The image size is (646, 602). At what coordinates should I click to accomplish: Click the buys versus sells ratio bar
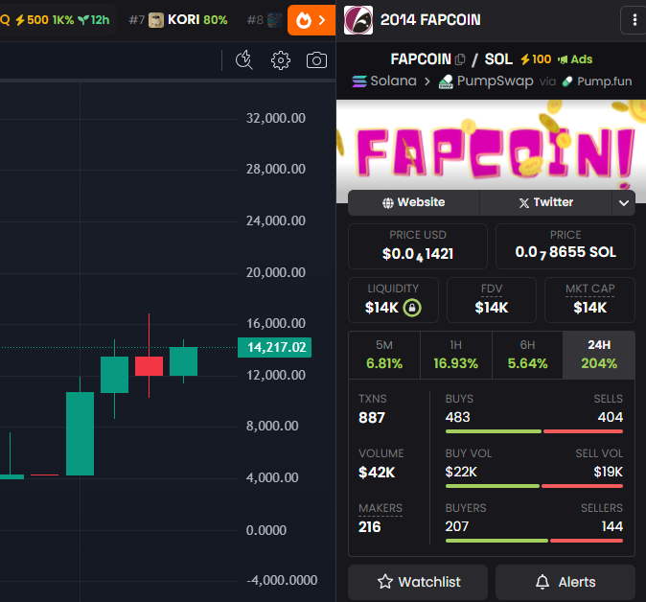click(534, 431)
